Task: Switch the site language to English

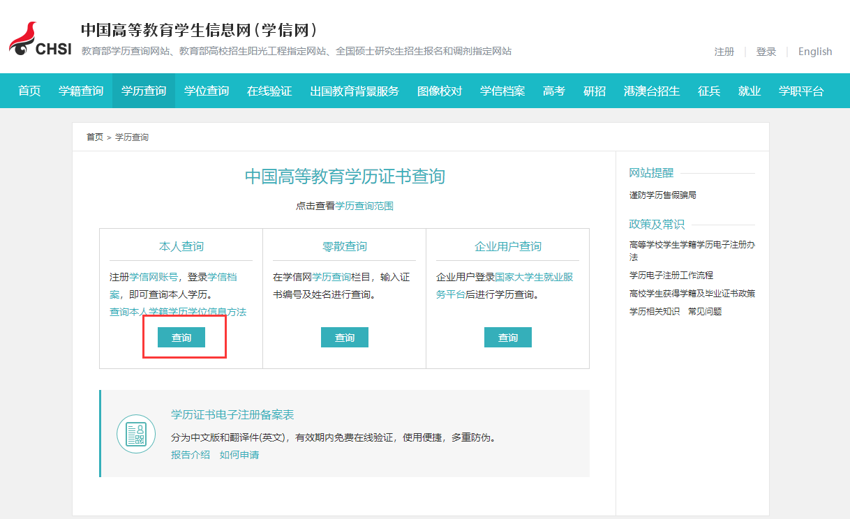Action: (x=815, y=52)
